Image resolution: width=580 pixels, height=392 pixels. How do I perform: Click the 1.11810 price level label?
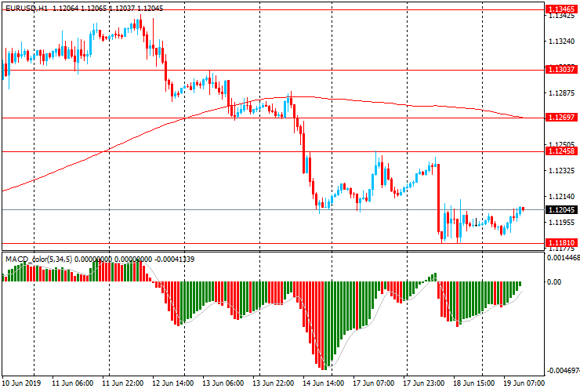click(561, 243)
